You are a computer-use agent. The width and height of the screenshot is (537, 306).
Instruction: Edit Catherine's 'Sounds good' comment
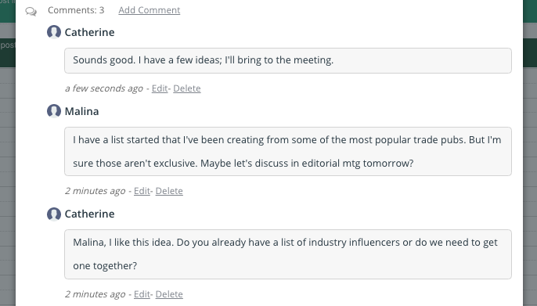(160, 88)
